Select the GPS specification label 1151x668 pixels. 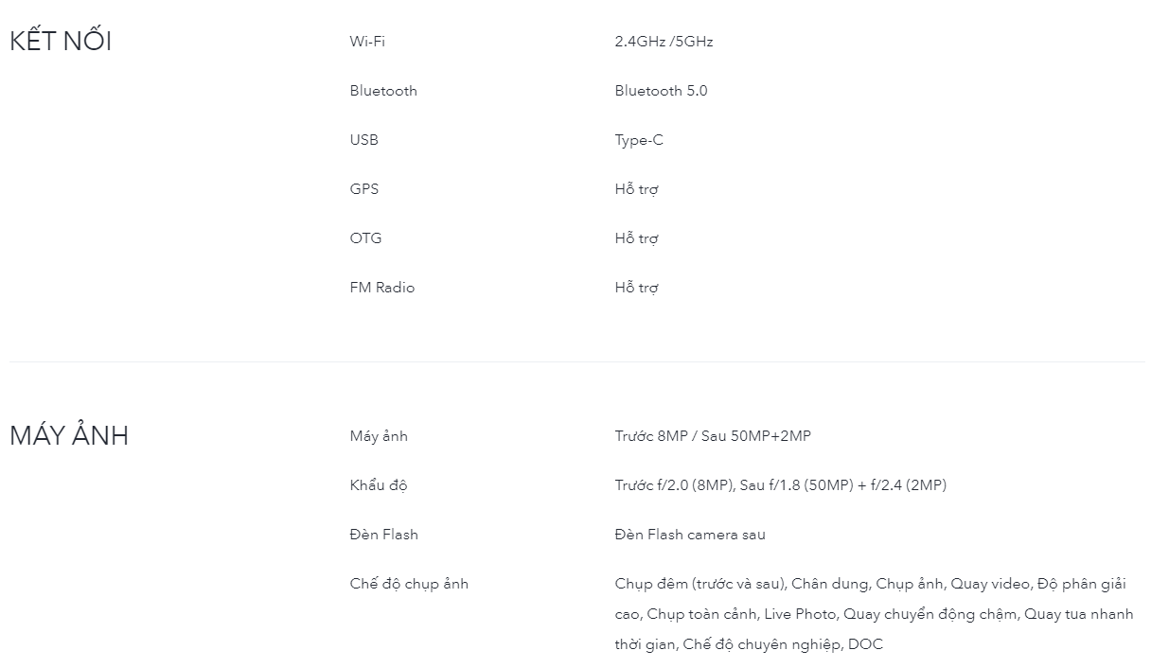click(x=363, y=189)
